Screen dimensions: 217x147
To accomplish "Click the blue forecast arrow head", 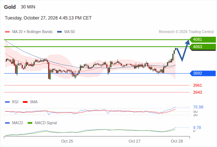I will coord(188,42).
